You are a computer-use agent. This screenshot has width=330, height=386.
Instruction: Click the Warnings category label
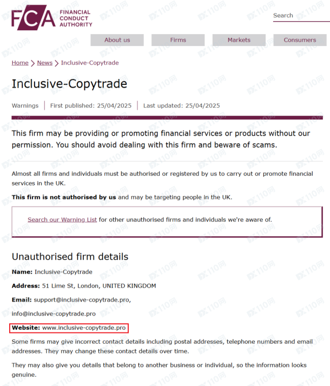[x=25, y=105]
